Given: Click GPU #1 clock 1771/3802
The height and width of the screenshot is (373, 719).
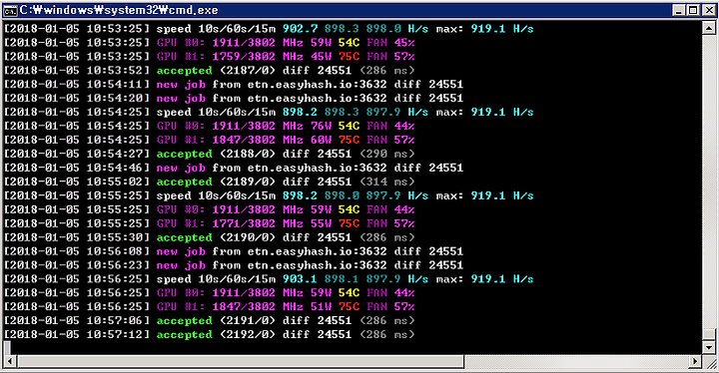Looking at the screenshot, I should (x=244, y=223).
